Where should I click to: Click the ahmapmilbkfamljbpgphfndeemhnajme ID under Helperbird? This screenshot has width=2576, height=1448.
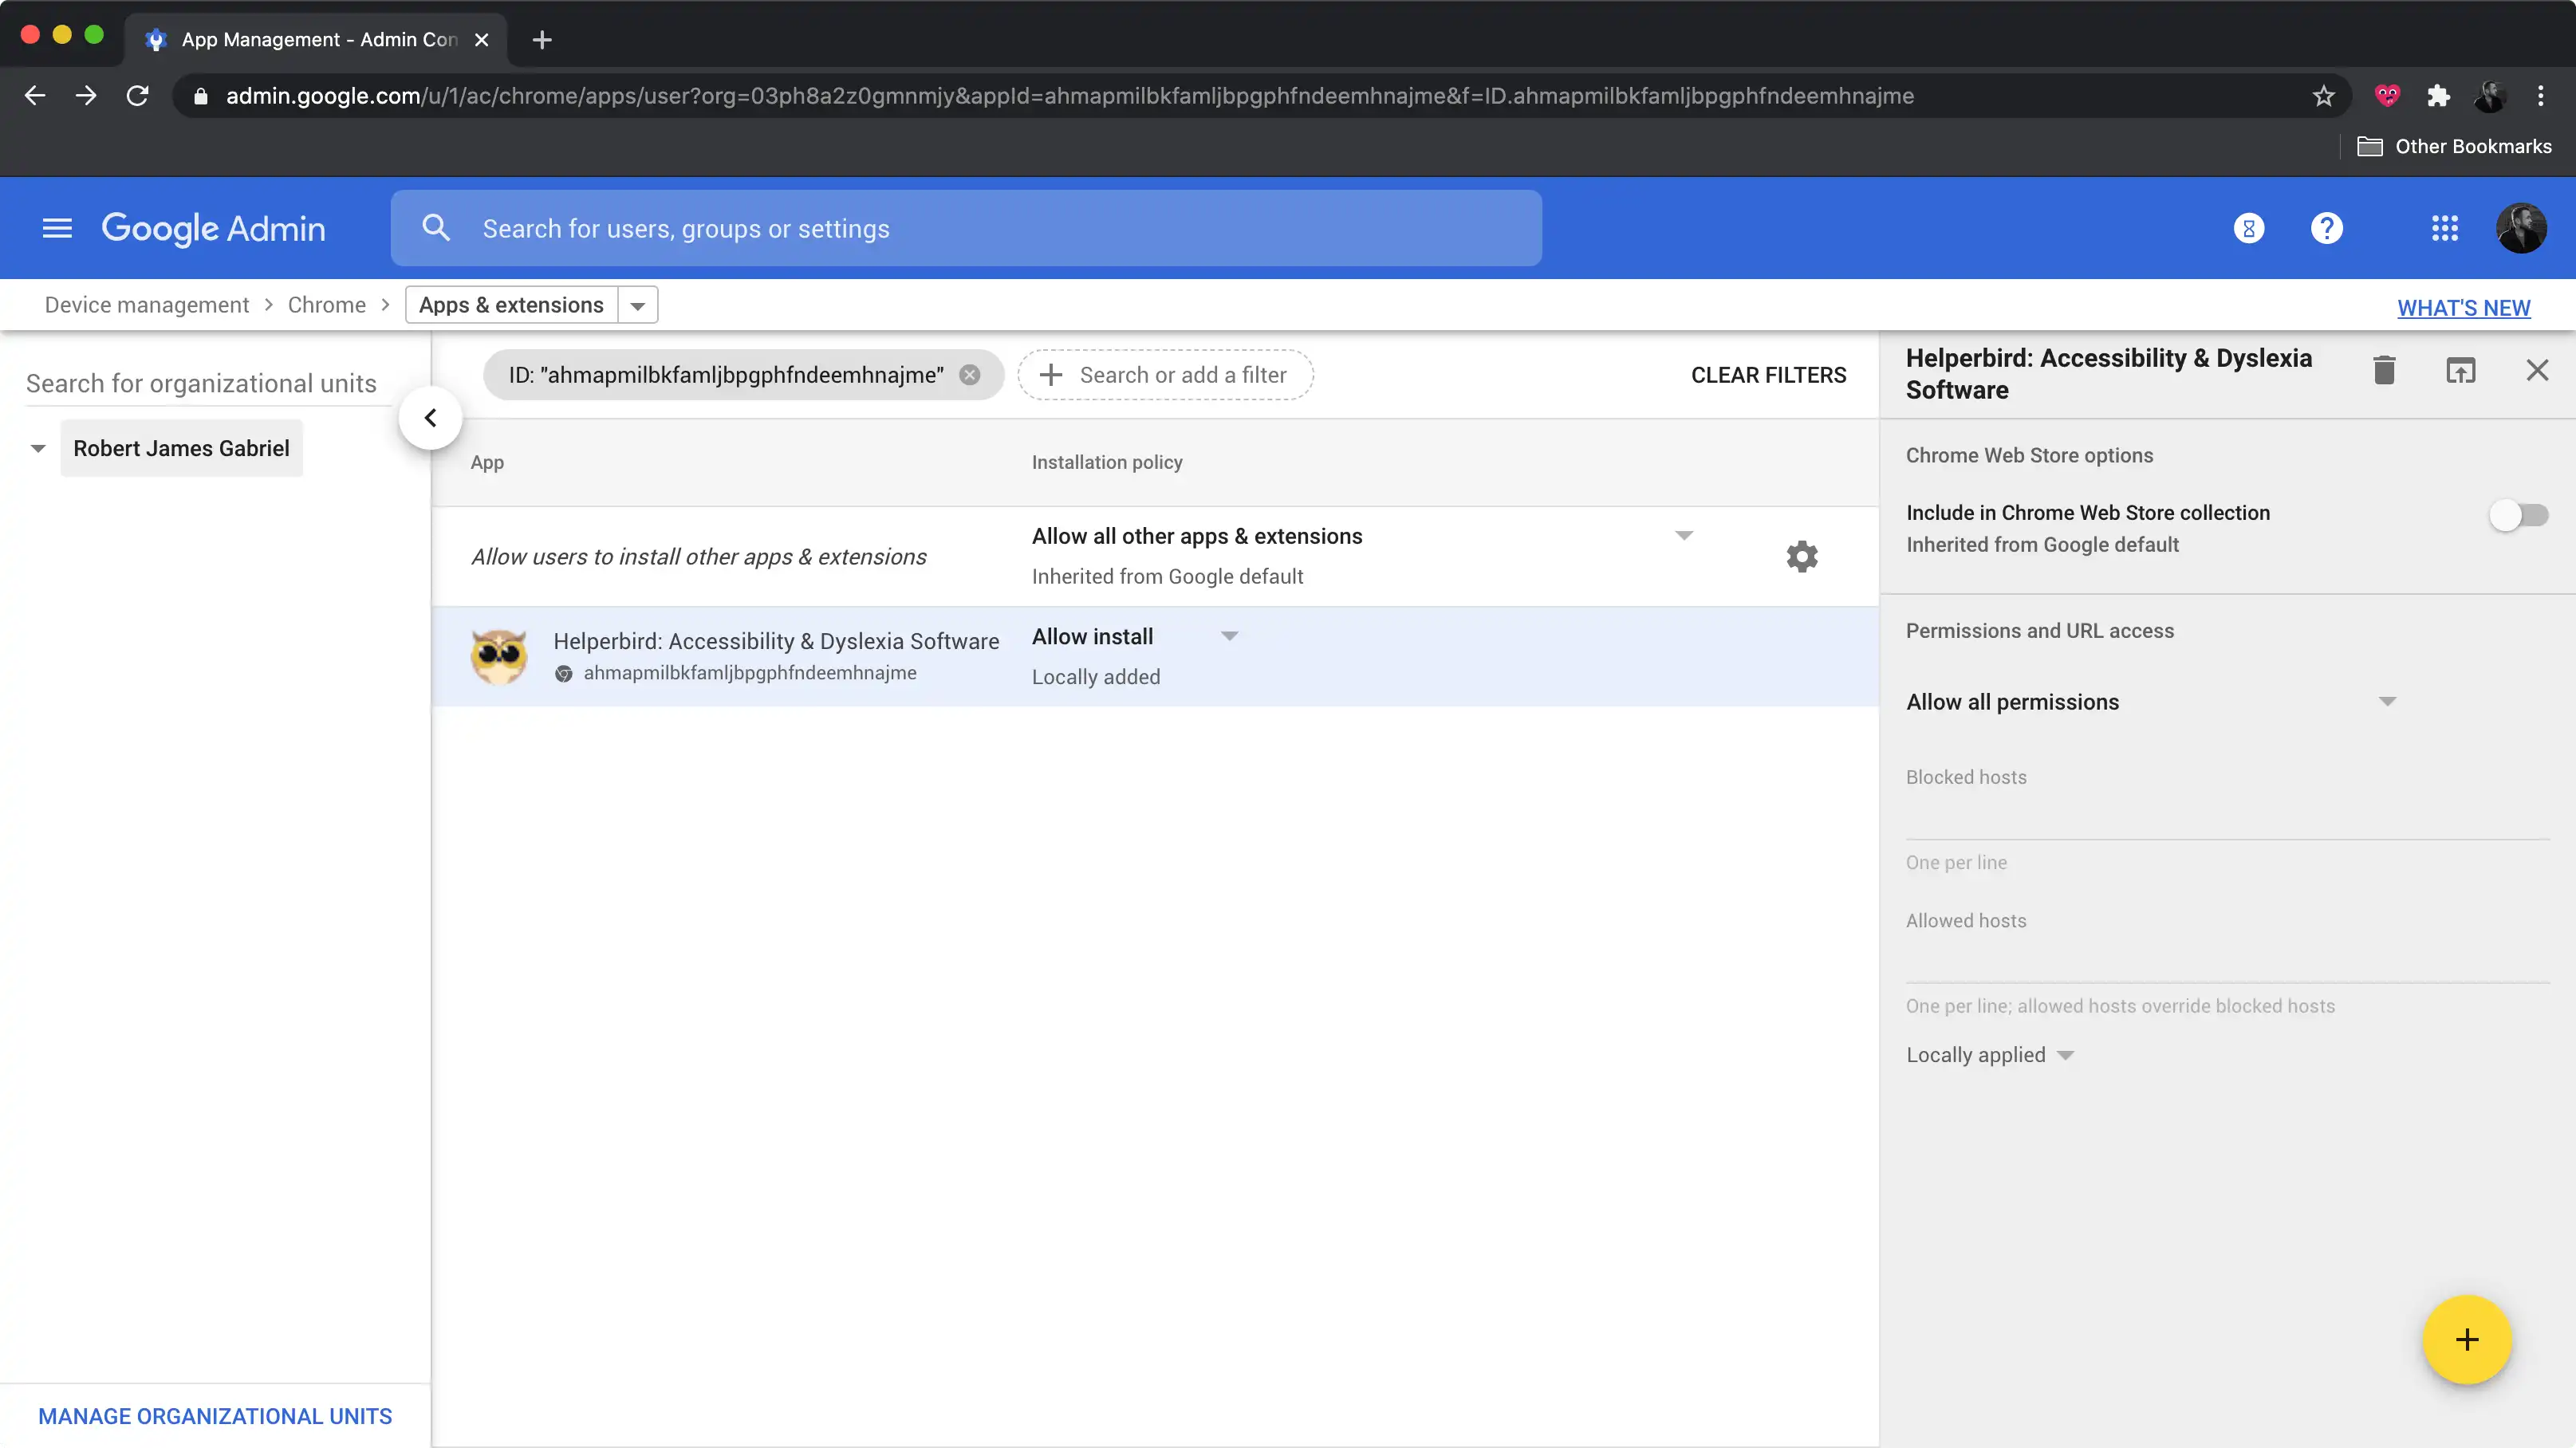click(x=749, y=673)
